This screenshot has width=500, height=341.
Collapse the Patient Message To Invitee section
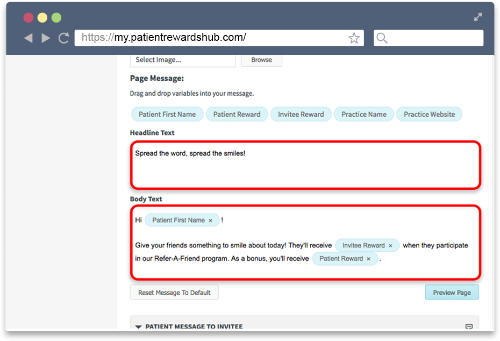click(x=138, y=326)
